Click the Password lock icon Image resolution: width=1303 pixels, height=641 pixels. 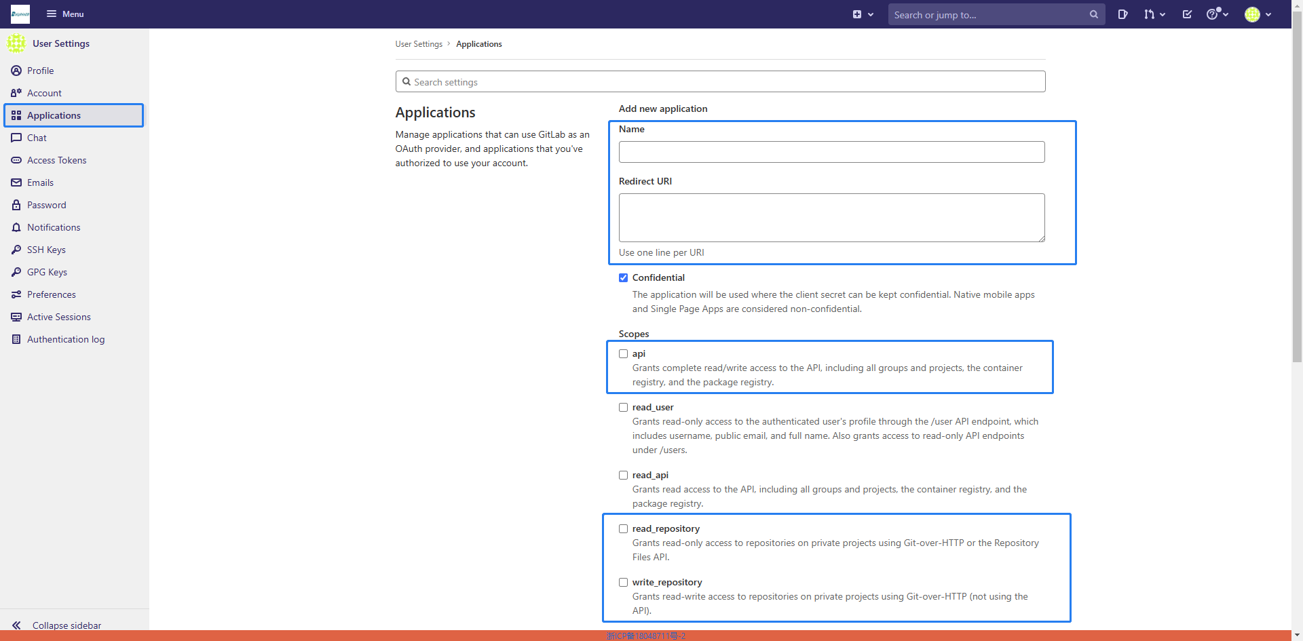(16, 205)
